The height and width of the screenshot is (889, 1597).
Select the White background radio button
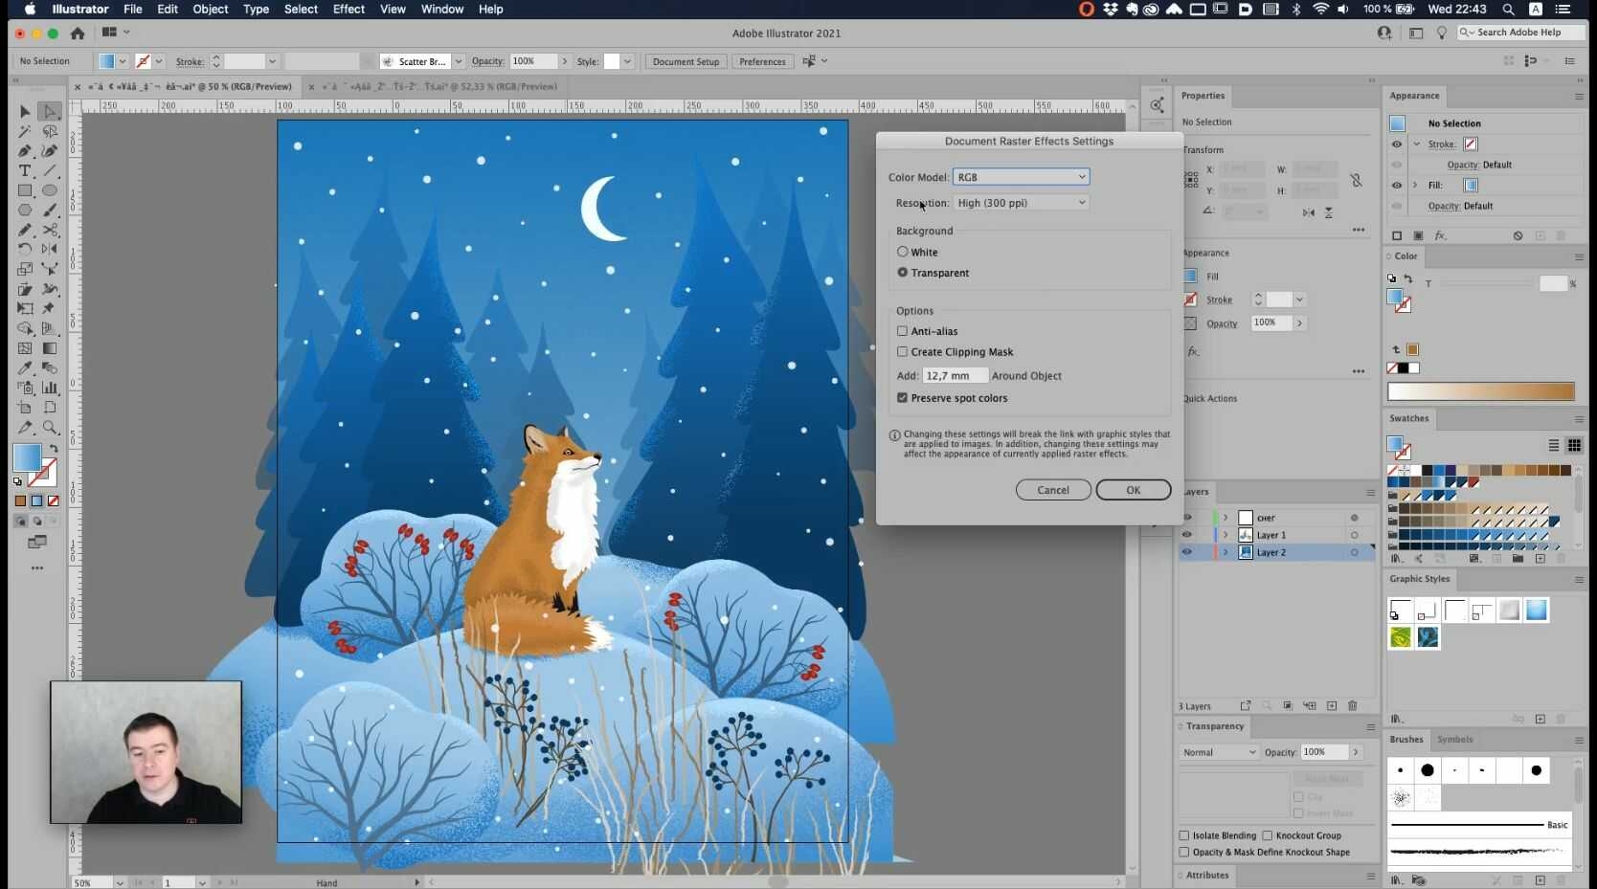point(902,252)
